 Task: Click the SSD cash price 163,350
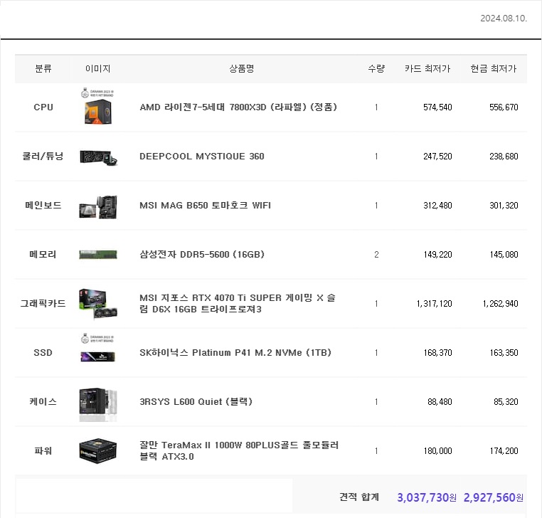click(x=504, y=353)
